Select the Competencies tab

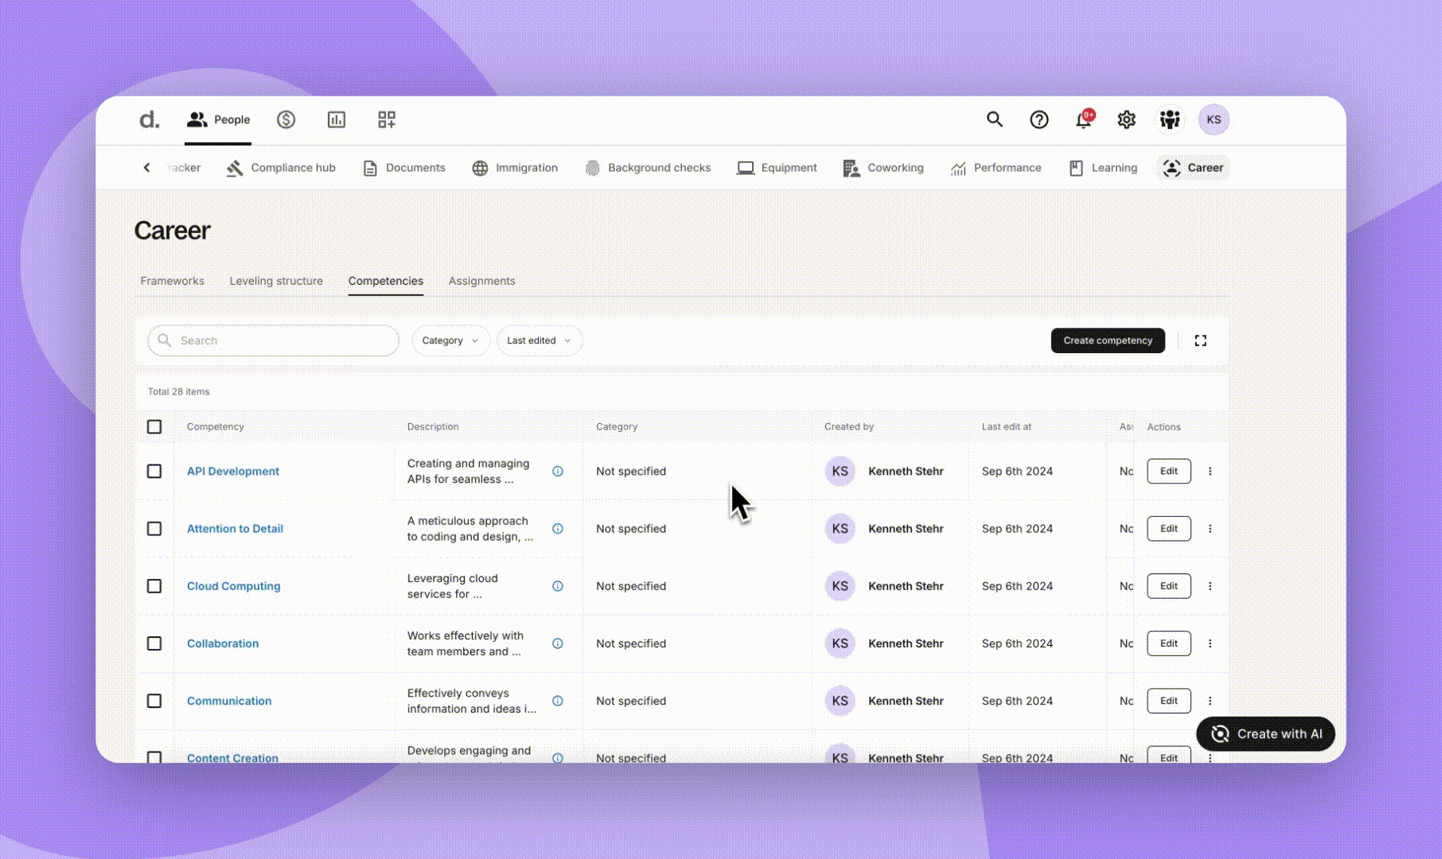tap(386, 281)
